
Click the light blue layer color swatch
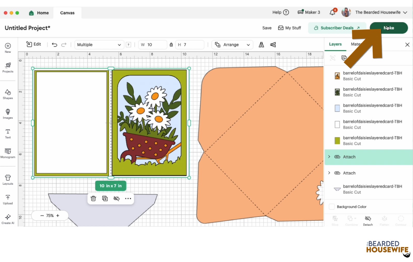coord(337,108)
